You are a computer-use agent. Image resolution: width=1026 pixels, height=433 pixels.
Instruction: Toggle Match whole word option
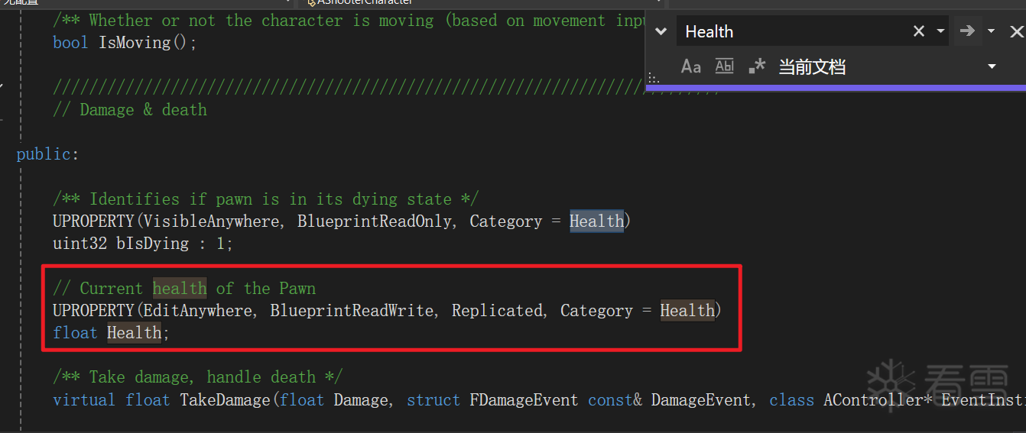(x=724, y=67)
